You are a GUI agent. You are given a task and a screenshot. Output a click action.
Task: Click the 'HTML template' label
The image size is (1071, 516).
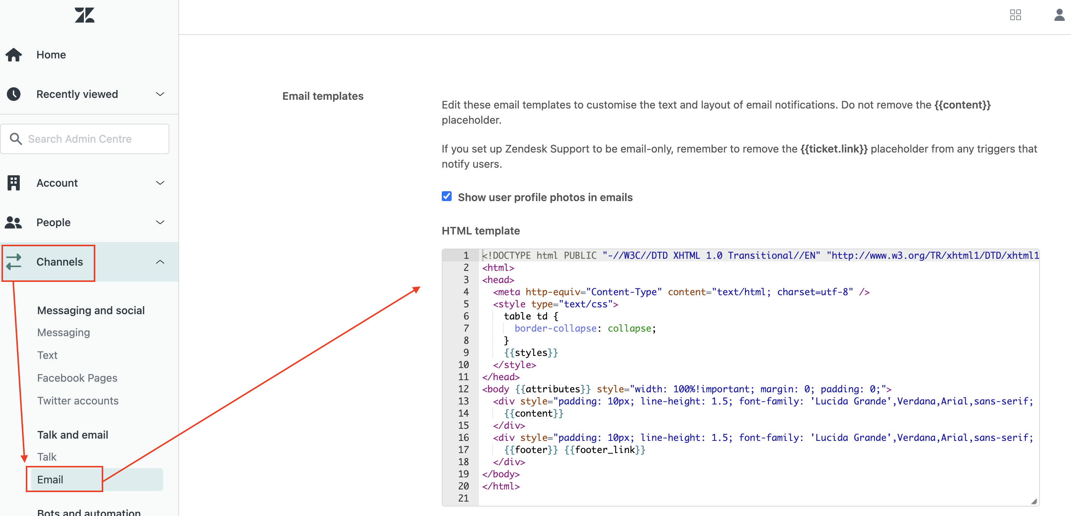point(480,230)
